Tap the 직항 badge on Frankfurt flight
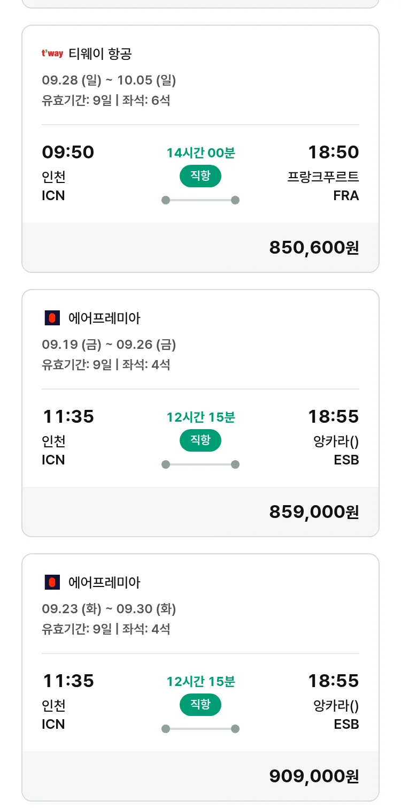The width and height of the screenshot is (401, 808). click(200, 176)
